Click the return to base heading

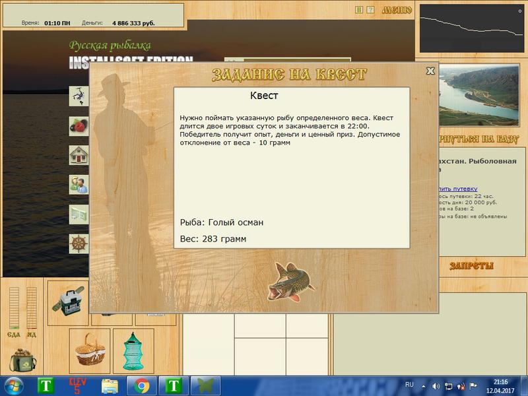pyautogui.click(x=478, y=139)
